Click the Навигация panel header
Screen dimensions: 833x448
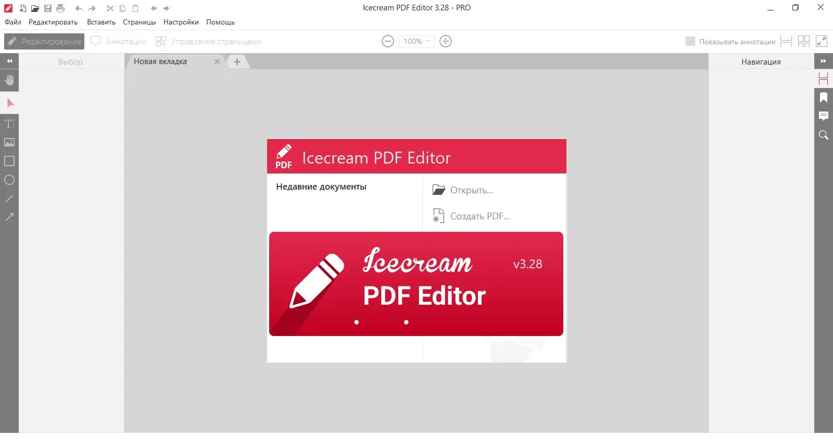[761, 61]
